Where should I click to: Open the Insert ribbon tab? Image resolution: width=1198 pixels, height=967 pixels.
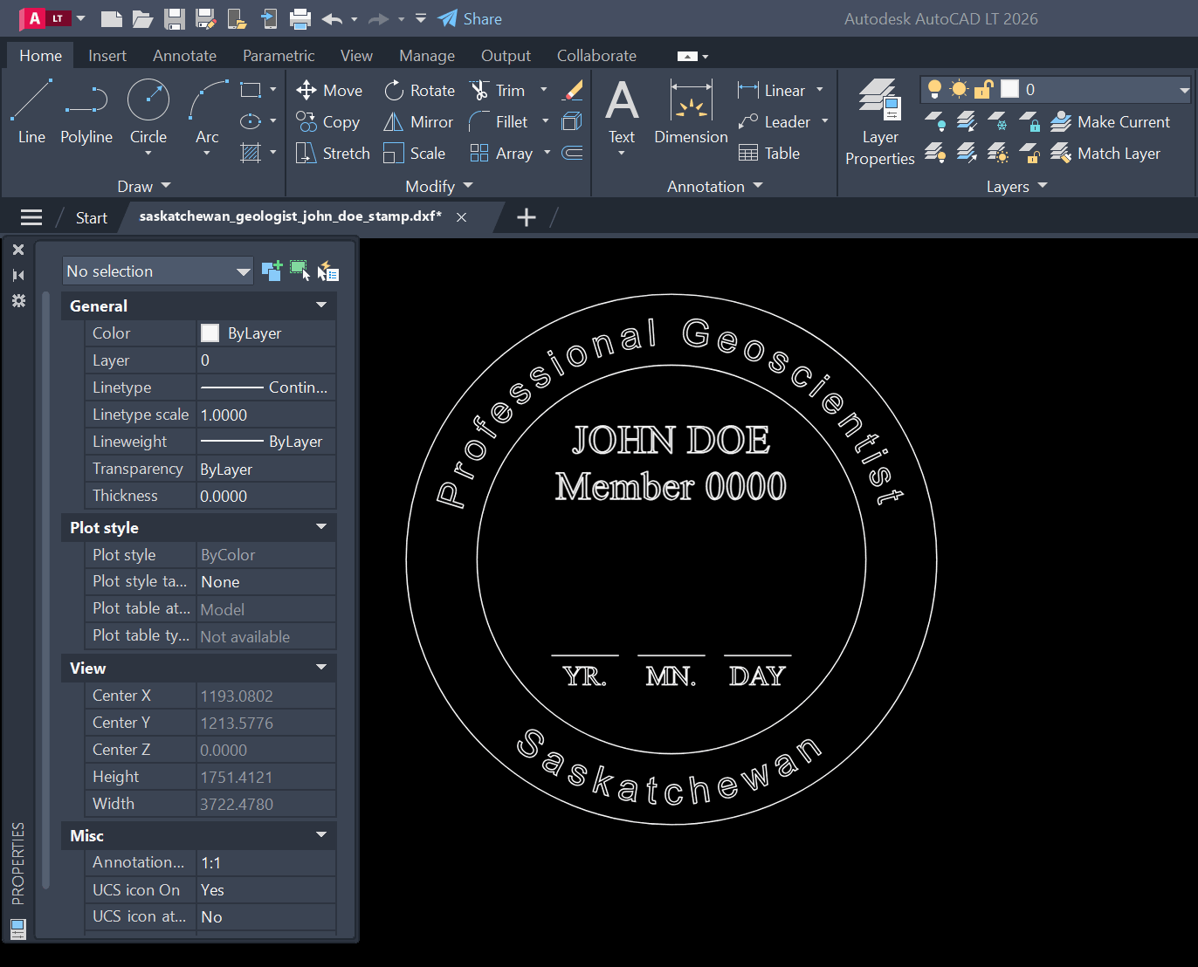[107, 56]
